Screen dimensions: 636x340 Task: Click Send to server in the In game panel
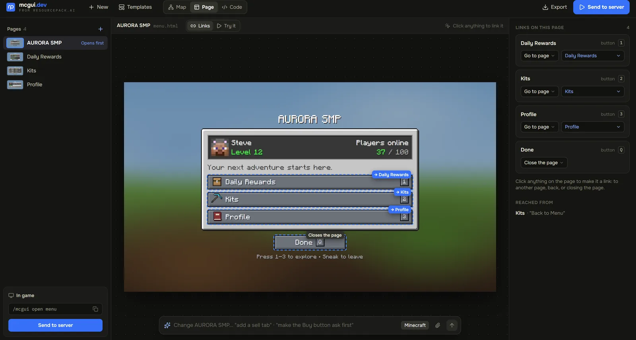pyautogui.click(x=55, y=325)
